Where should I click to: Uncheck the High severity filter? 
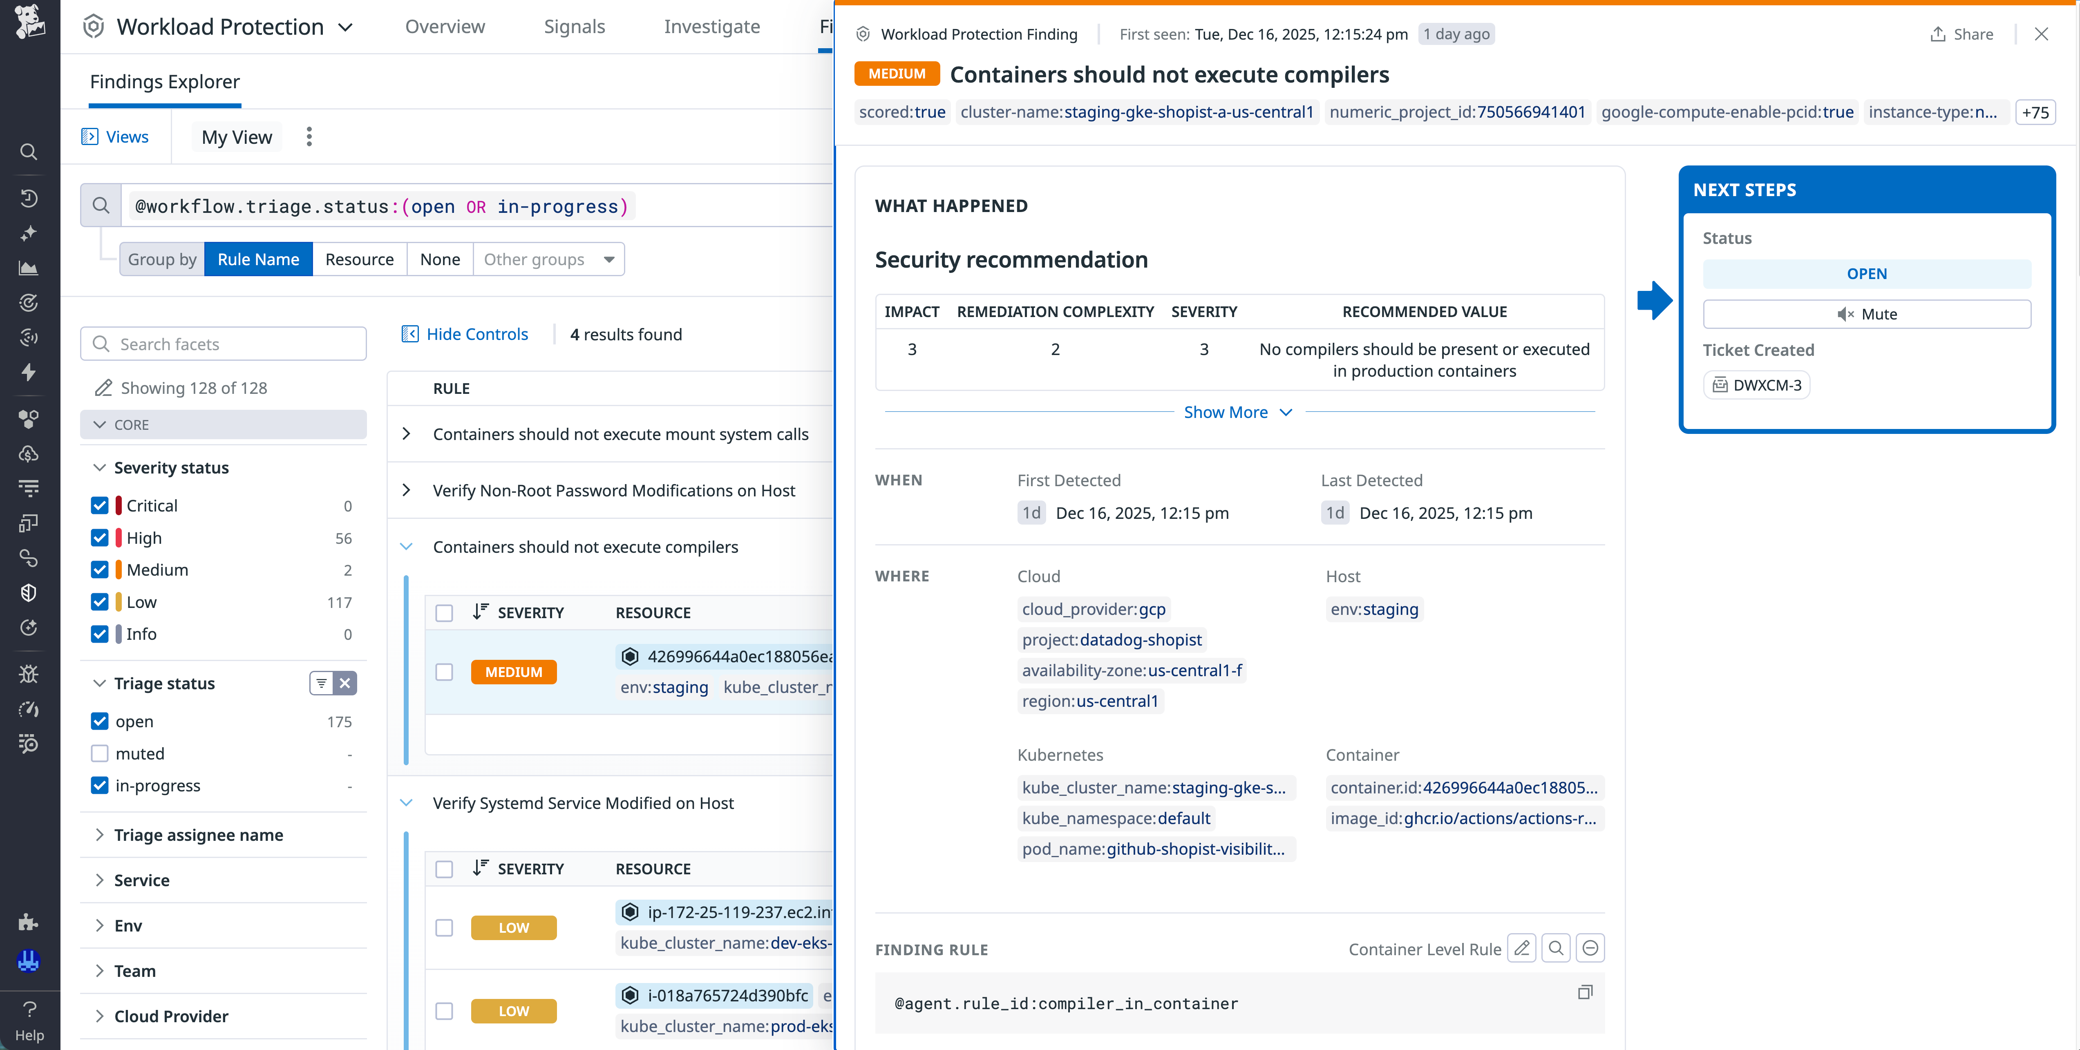click(99, 538)
